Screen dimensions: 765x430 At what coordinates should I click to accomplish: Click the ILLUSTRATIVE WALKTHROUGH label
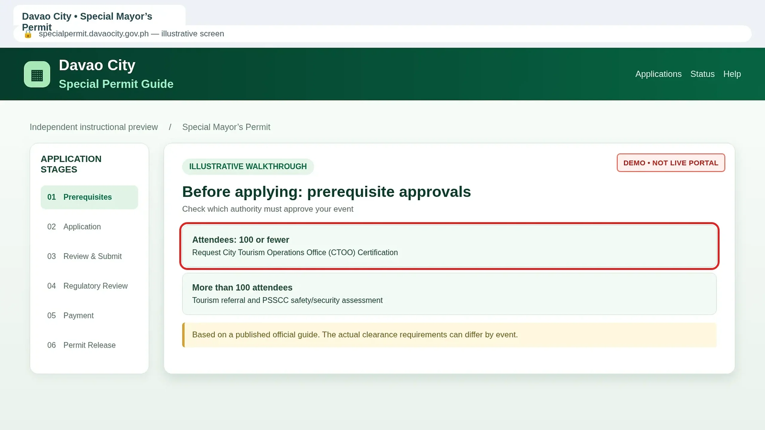click(248, 166)
